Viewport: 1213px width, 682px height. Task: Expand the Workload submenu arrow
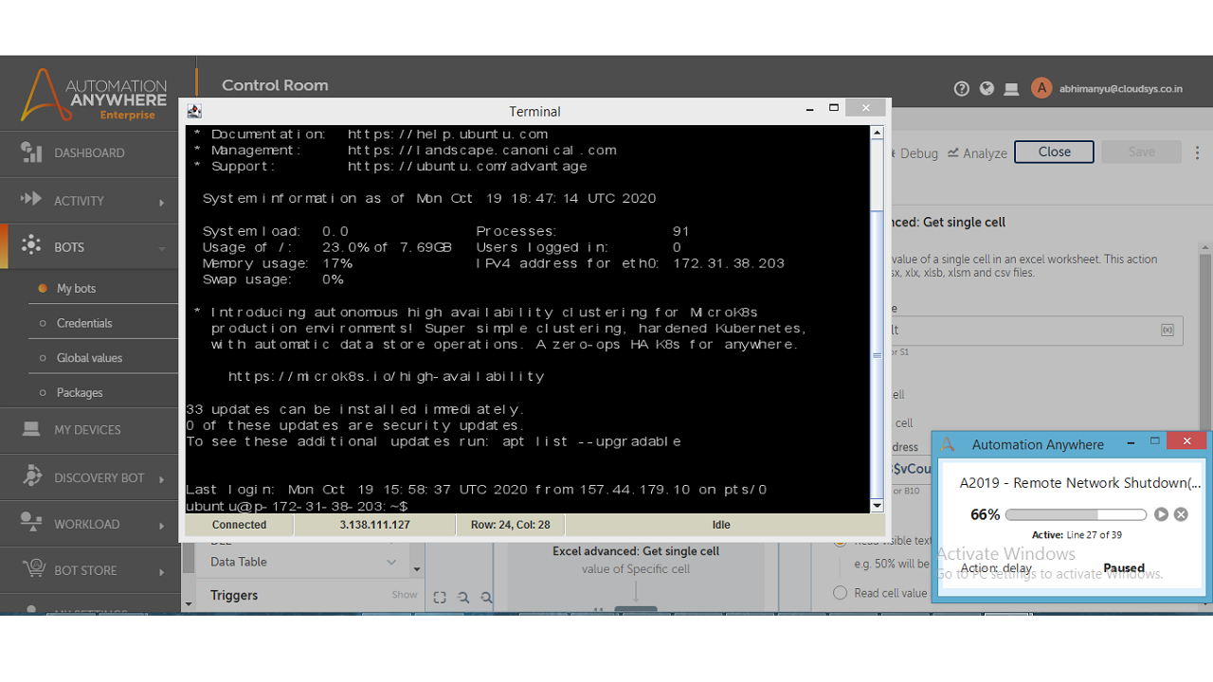pyautogui.click(x=162, y=526)
